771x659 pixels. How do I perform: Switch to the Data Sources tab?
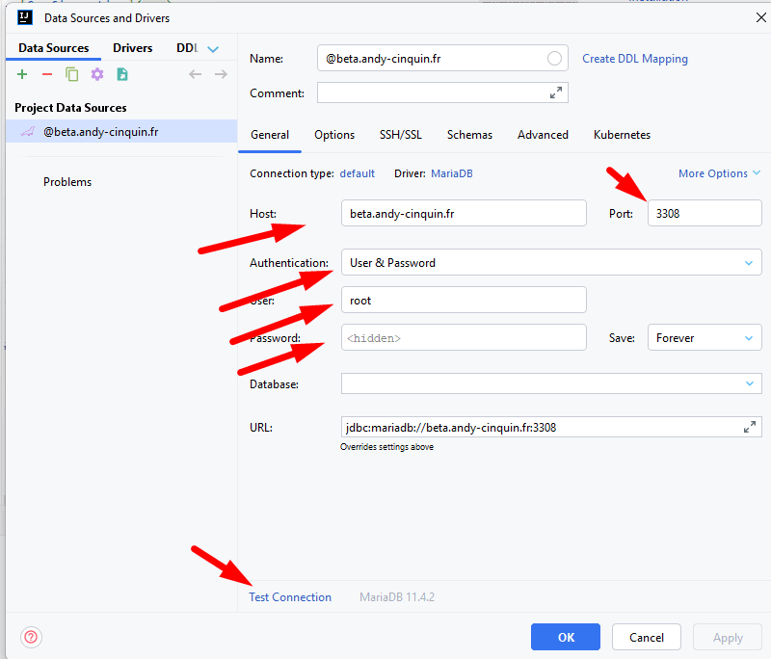click(x=54, y=48)
